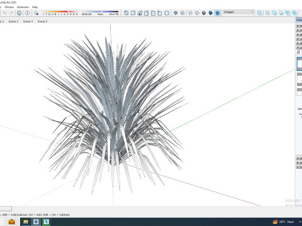Switch to the Back view
Screen dimensions: 302x226
(153, 13)
